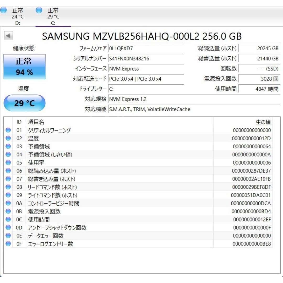The height and width of the screenshot is (283, 283).
Task: Click the D: drive status orb
Action: click(3, 10)
